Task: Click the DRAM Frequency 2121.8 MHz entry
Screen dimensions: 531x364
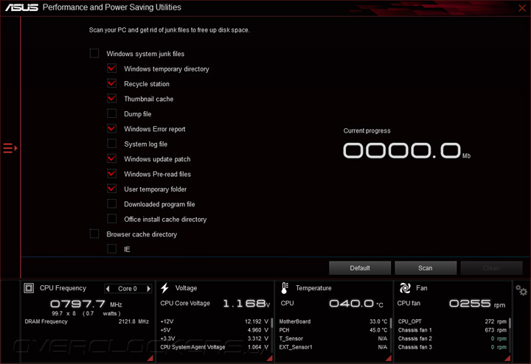Action: 87,321
